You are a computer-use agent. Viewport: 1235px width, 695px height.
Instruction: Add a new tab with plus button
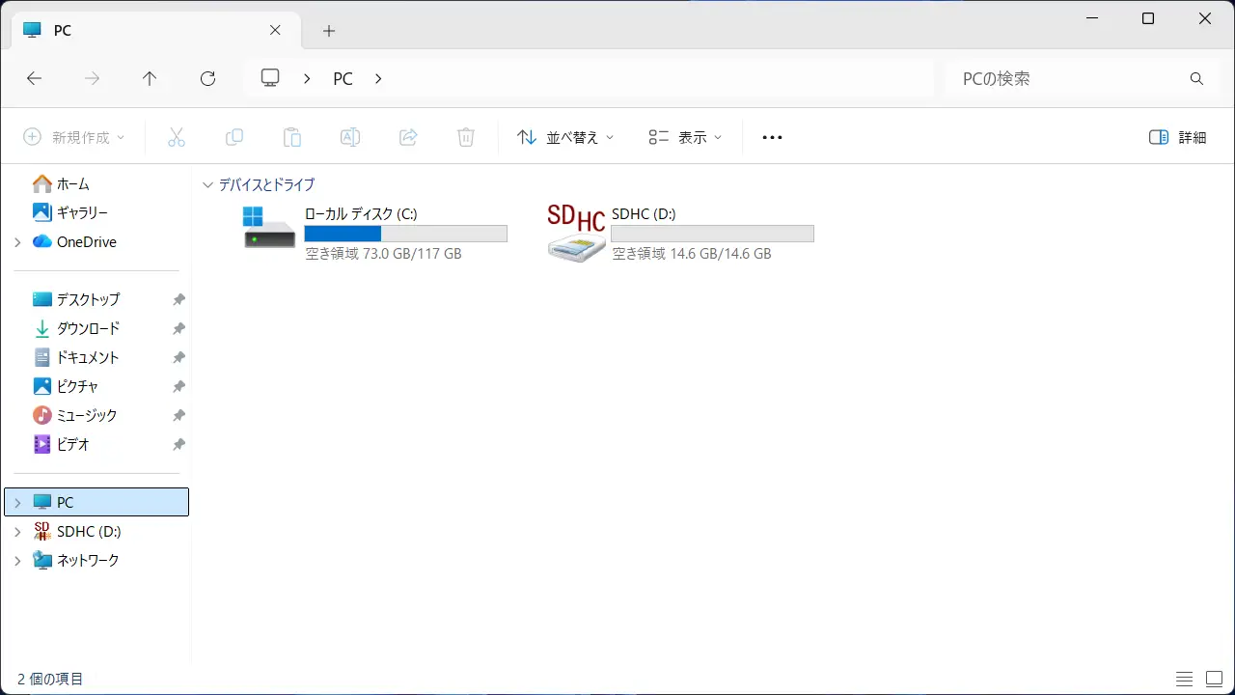tap(329, 31)
